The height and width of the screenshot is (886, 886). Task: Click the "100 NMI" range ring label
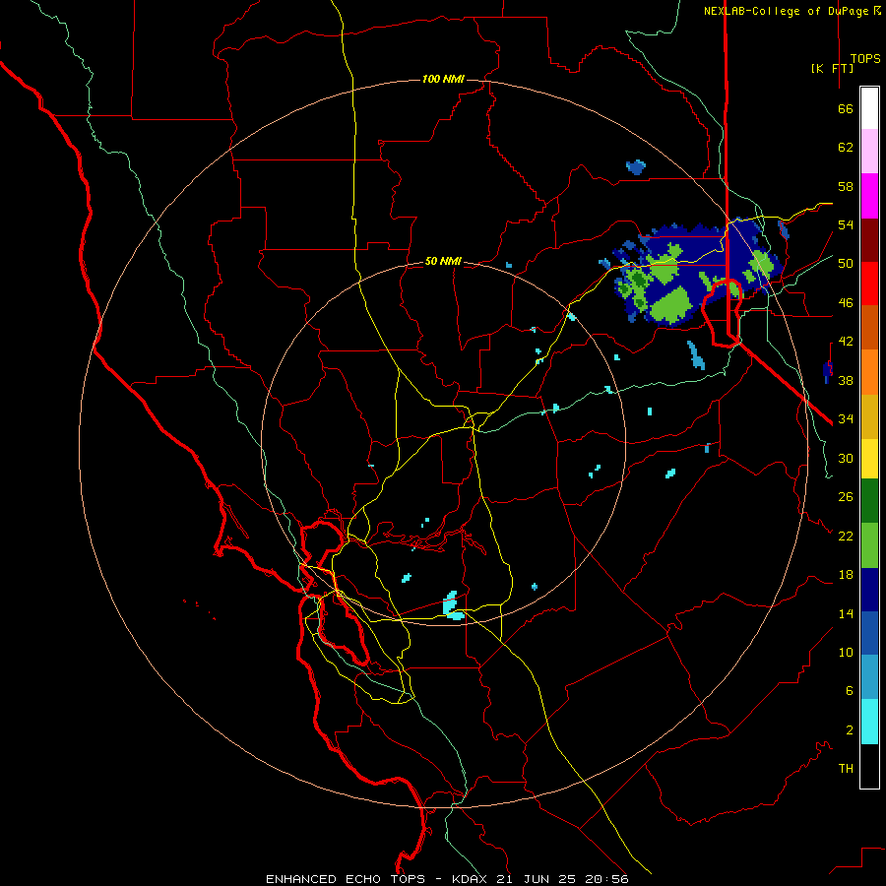coord(443,79)
